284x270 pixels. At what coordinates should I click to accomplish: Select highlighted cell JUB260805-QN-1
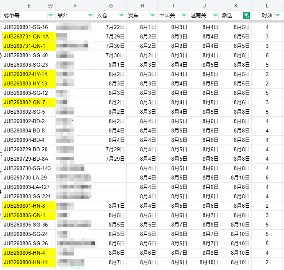click(x=29, y=215)
